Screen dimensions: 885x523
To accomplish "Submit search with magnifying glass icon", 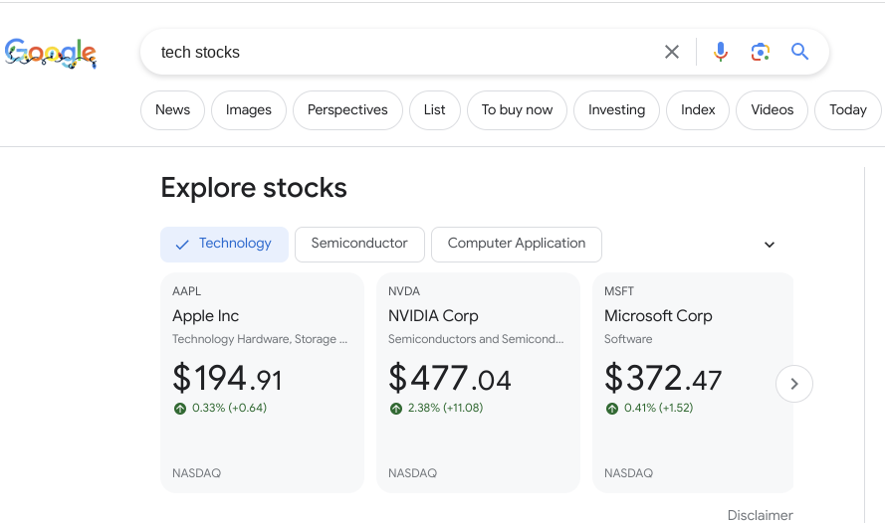I will tap(799, 52).
